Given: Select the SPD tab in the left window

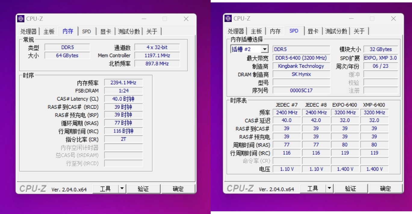Looking at the screenshot, I should click(87, 31).
